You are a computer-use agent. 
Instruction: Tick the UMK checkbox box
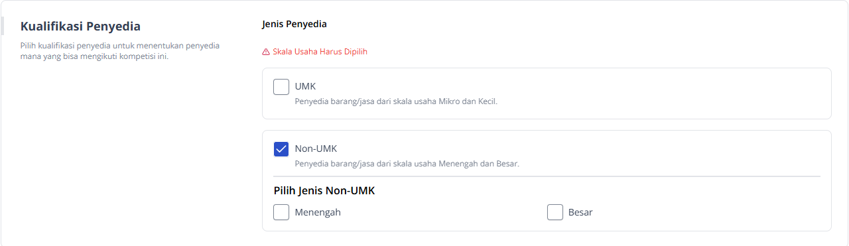(281, 87)
